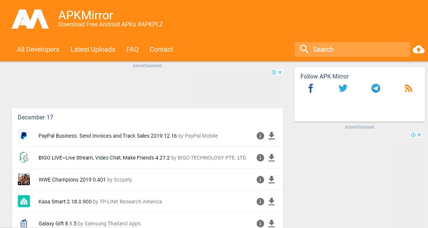
Task: Click the magnifying glass search icon
Action: tap(304, 49)
